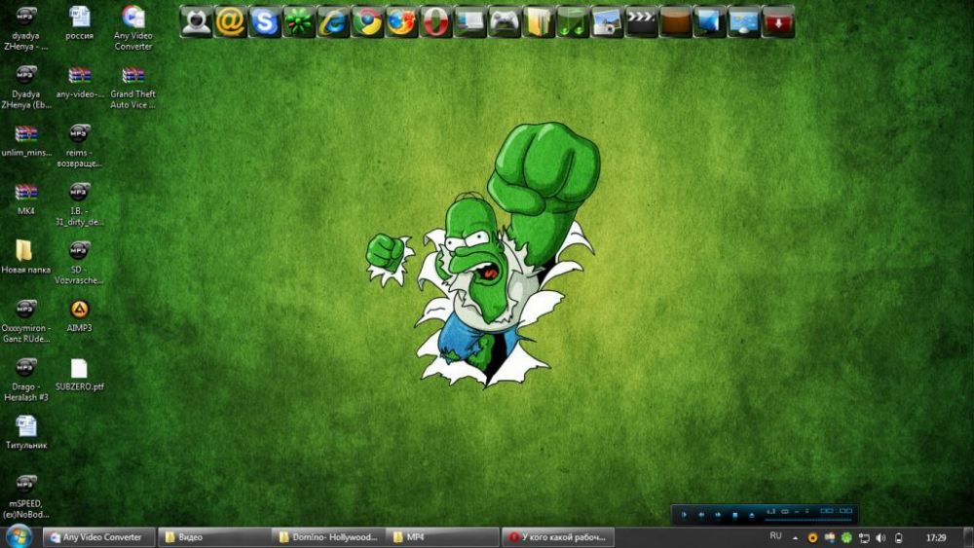Select the AIMP3 desktop shortcut
The height and width of the screenshot is (548, 974).
pyautogui.click(x=79, y=315)
